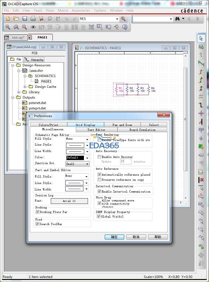Click the Arial 11 session log font button
209x282 pixels.
pos(69,201)
